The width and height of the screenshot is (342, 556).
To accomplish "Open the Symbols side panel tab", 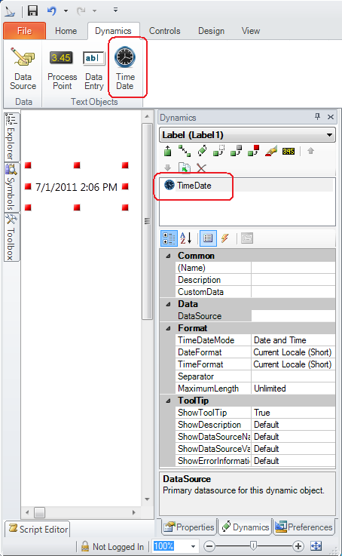I will [11, 187].
